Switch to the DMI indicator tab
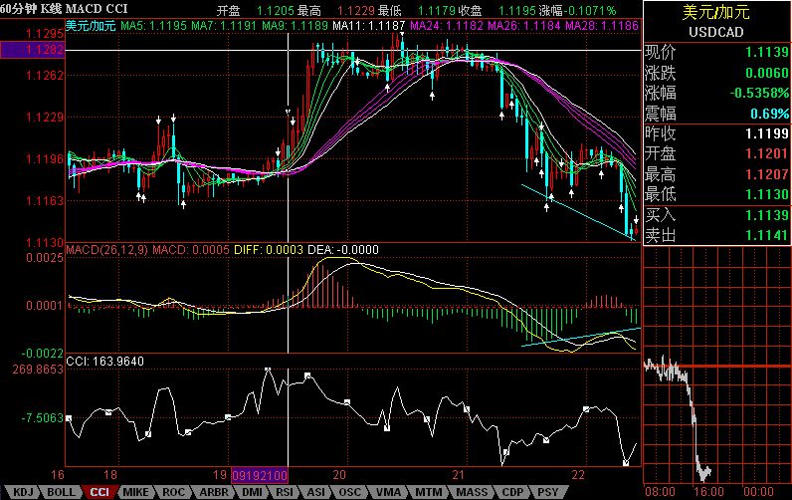The width and height of the screenshot is (792, 500). (252, 492)
